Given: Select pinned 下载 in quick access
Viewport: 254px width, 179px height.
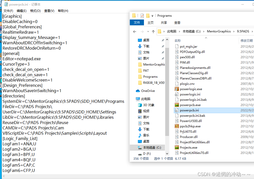Looking at the screenshot, I should [146, 46].
